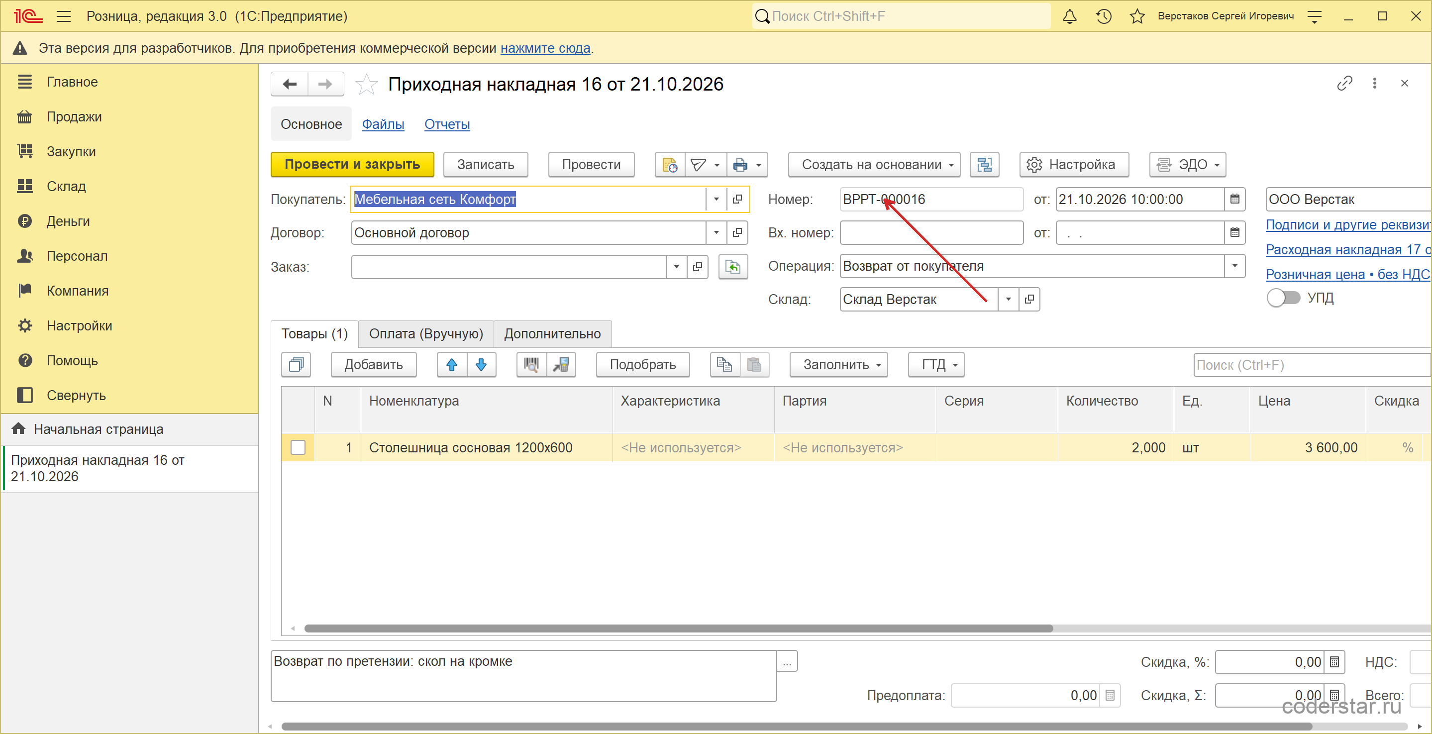Click the select-all rows icon
1432x734 pixels.
click(x=296, y=365)
